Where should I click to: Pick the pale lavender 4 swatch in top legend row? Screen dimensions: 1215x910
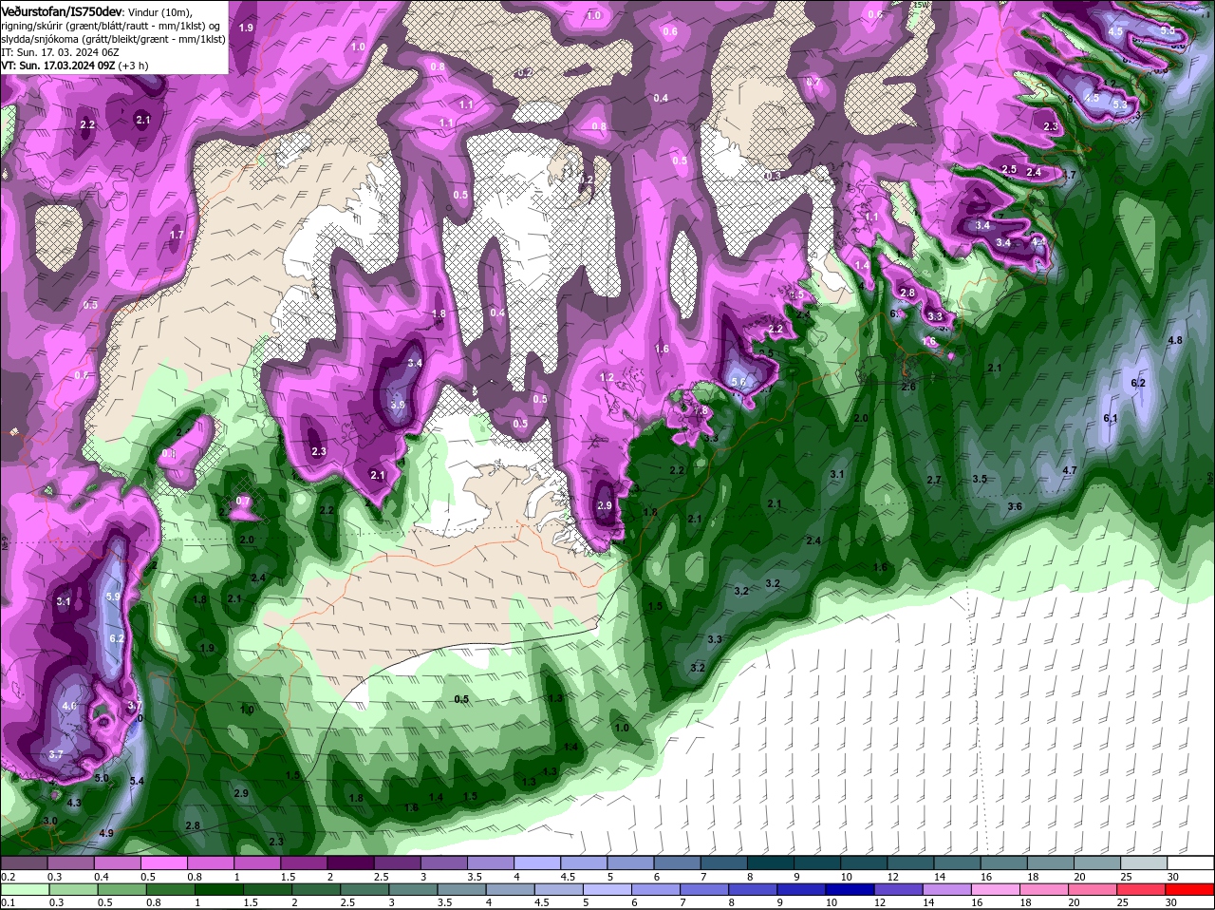537,863
